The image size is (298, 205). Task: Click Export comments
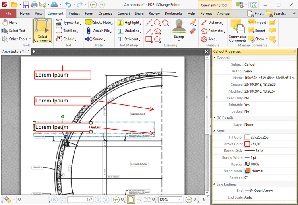click(256, 31)
